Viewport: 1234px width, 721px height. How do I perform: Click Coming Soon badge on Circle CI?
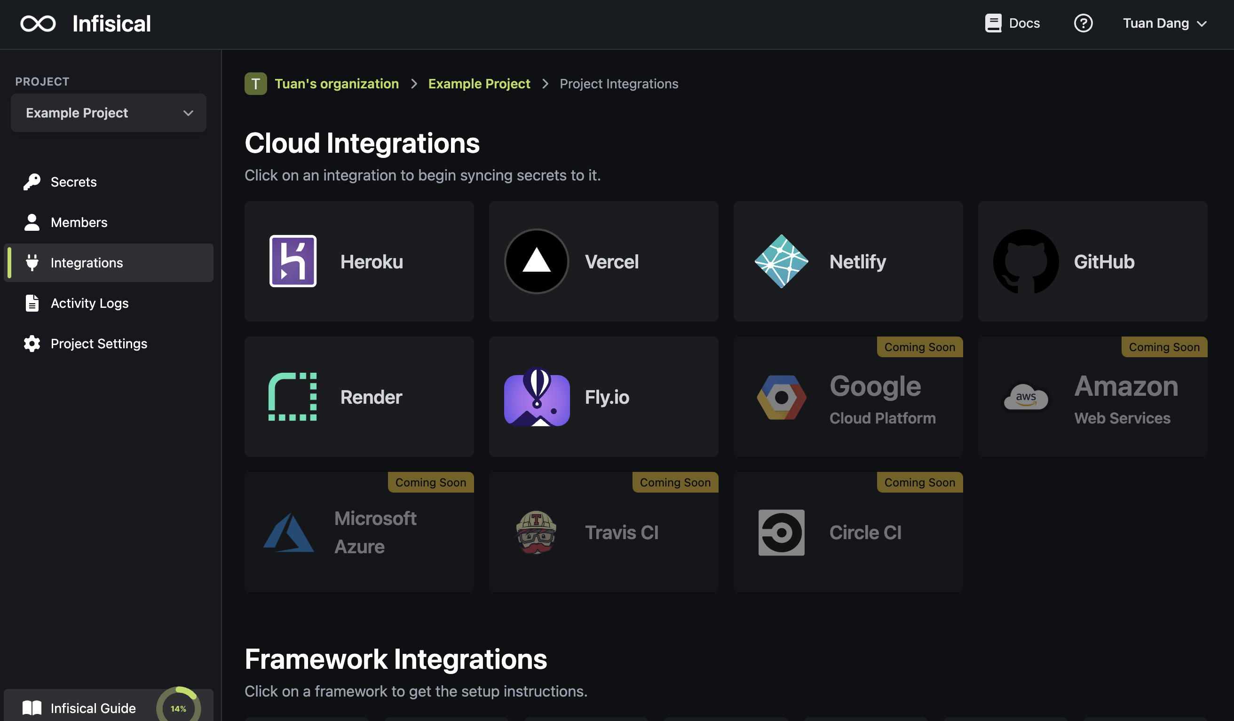pyautogui.click(x=919, y=482)
